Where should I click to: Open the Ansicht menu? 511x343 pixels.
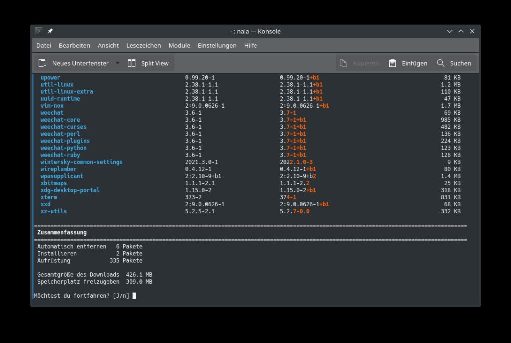108,45
